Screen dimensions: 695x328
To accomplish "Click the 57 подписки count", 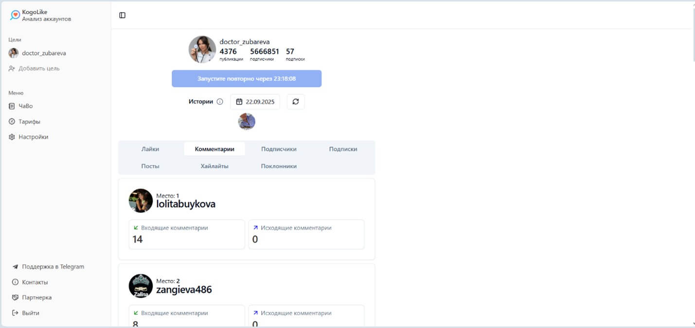I will pos(295,54).
